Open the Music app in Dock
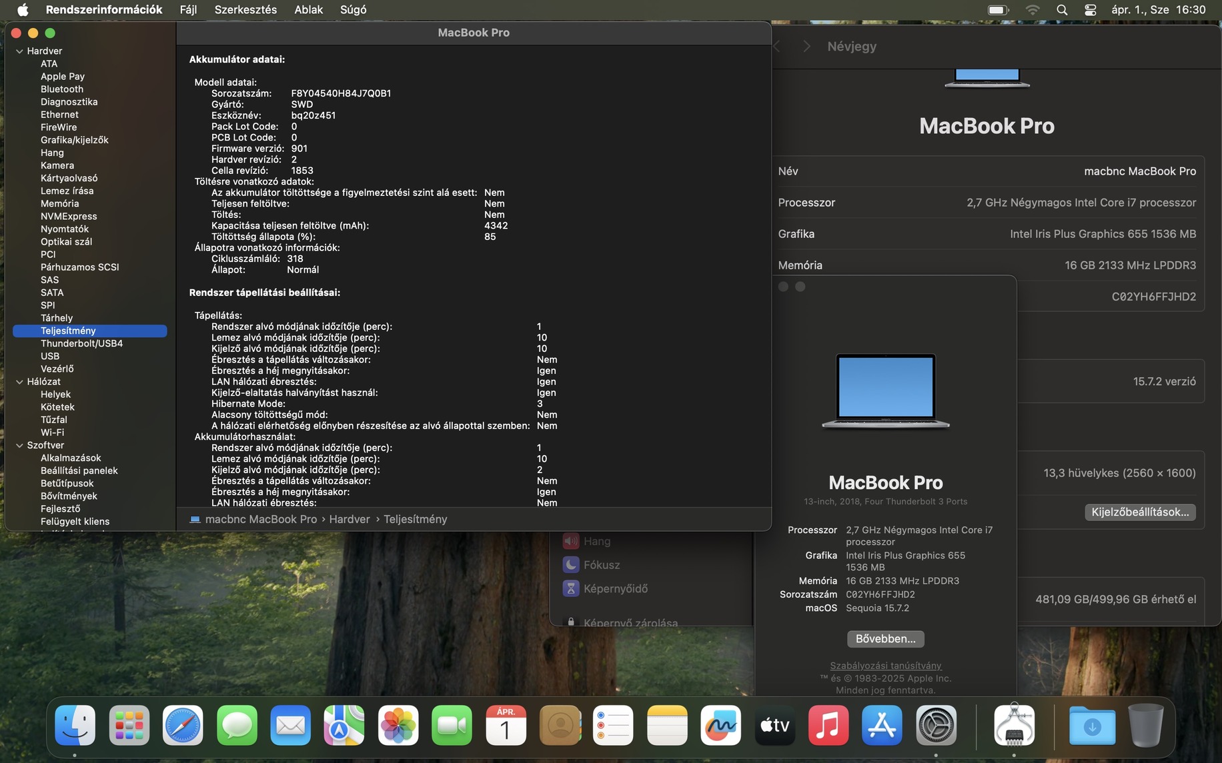1222x763 pixels. 828,725
